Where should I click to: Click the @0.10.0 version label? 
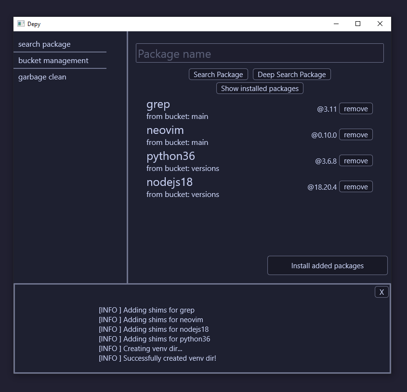pyautogui.click(x=324, y=135)
